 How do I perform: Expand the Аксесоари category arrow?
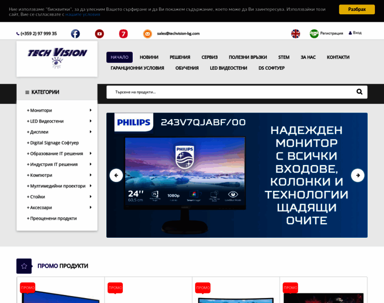click(90, 208)
